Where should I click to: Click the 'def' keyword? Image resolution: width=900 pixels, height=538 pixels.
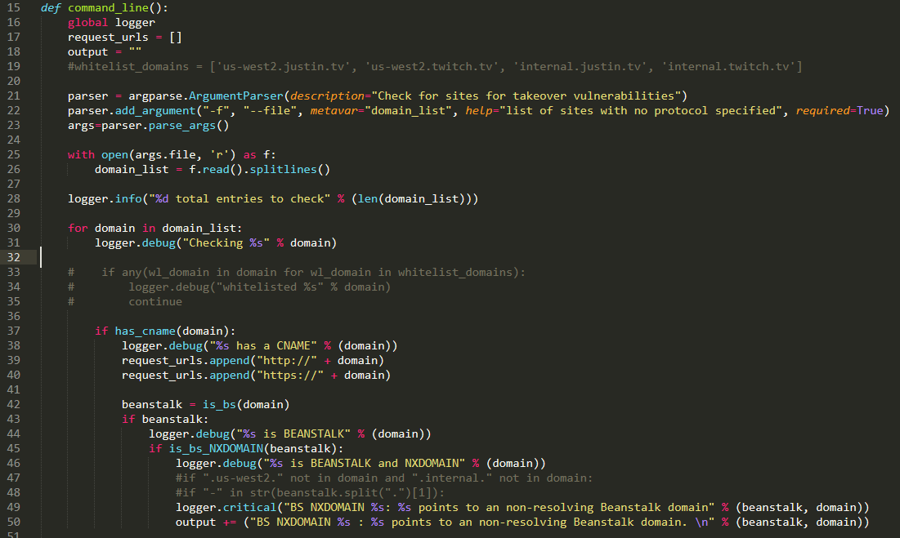click(x=51, y=8)
